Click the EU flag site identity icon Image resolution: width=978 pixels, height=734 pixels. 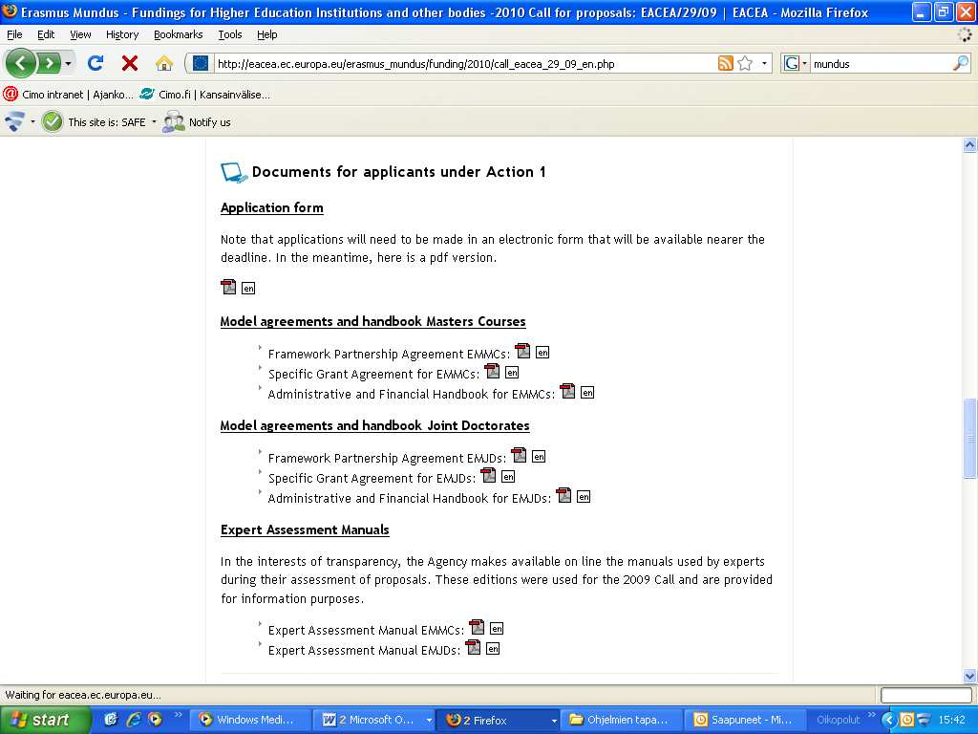(201, 63)
